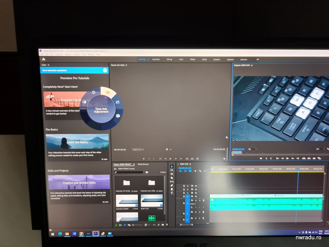This screenshot has width=329, height=247.
Task: Adjust the Project panel thumbnail zoom slider
Action: tap(138, 225)
